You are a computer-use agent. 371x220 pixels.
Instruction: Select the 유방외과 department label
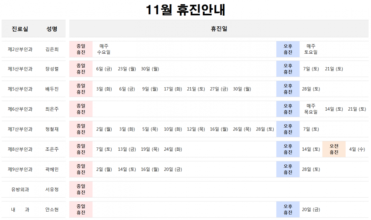coord(20,189)
